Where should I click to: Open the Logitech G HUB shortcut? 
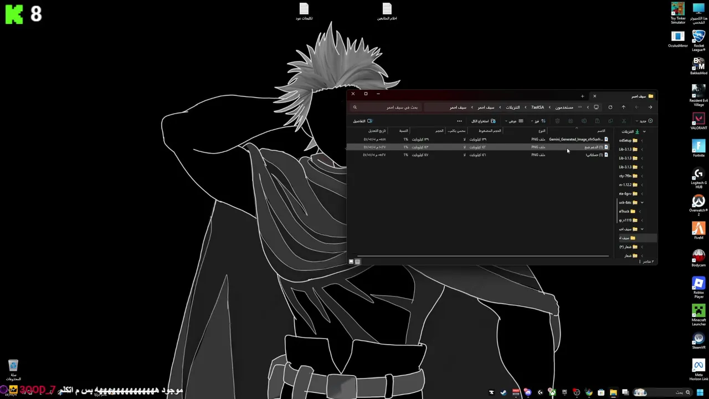click(698, 177)
